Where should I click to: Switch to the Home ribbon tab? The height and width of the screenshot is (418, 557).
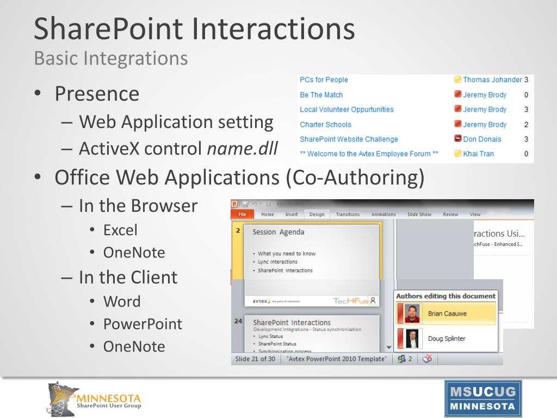pos(268,214)
